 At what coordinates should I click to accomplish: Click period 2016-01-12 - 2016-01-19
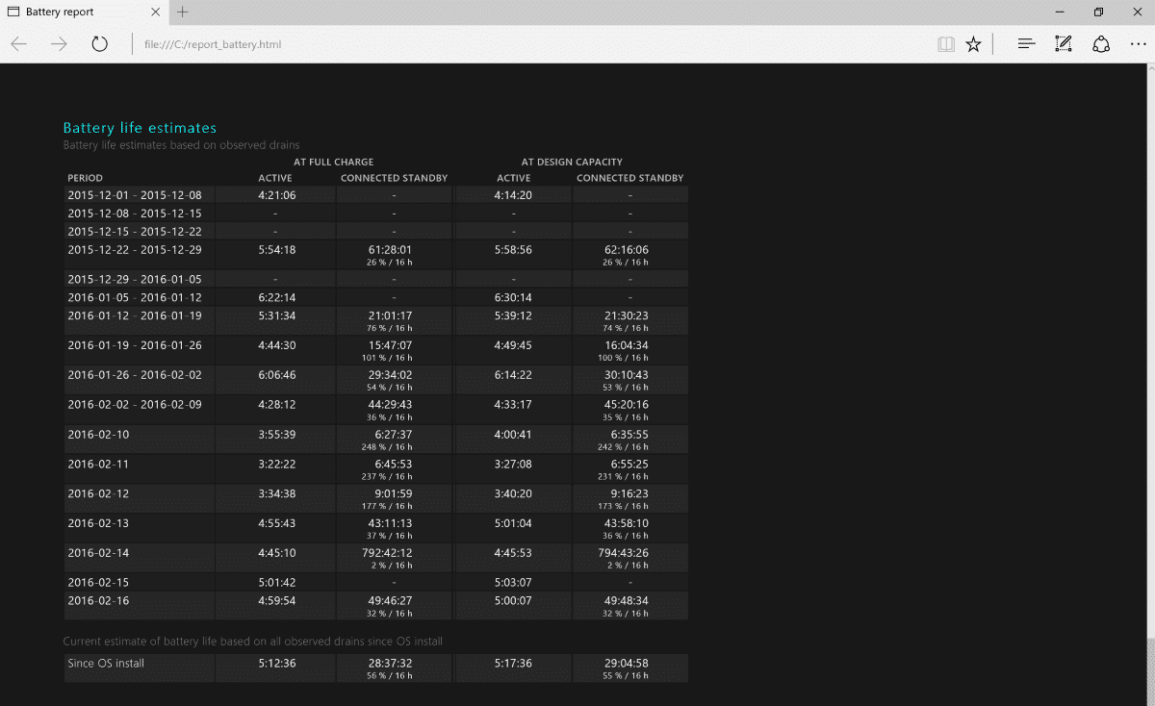135,315
